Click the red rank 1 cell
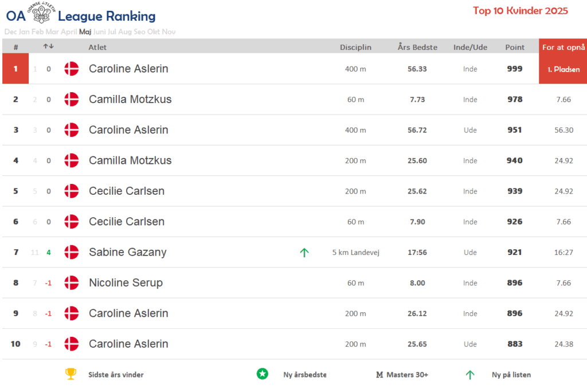The height and width of the screenshot is (389, 587). point(15,68)
